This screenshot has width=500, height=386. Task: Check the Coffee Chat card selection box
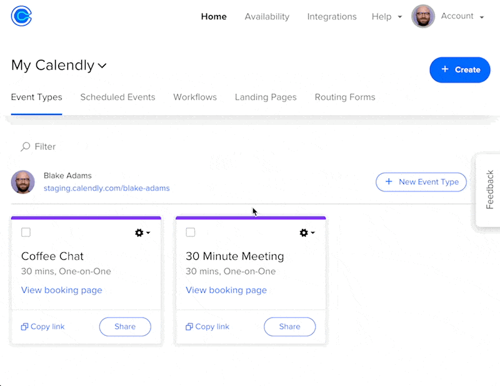click(26, 232)
